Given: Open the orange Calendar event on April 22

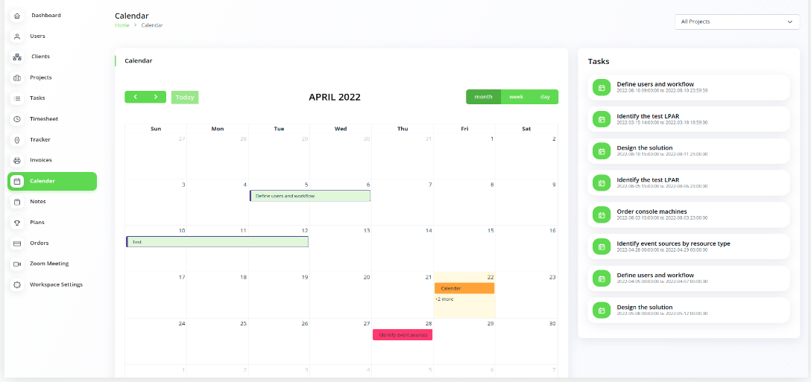Looking at the screenshot, I should coord(464,288).
